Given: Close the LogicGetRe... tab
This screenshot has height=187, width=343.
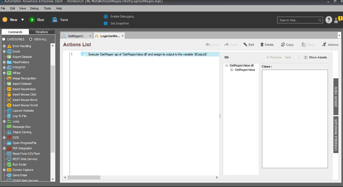Looking at the screenshot, I should coord(123,36).
